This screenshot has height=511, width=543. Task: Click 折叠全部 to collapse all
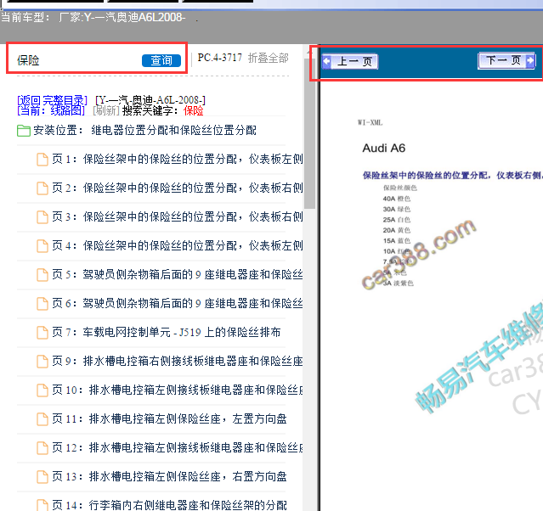[x=268, y=58]
